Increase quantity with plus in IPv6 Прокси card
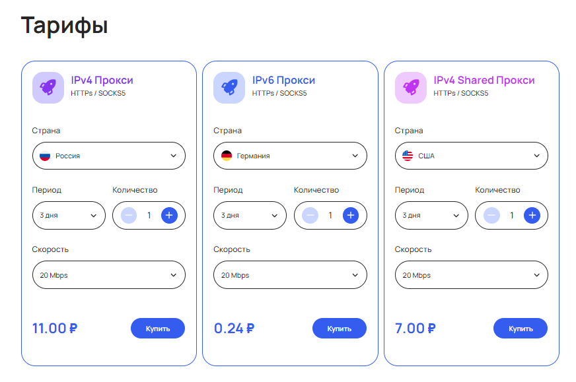576x382 pixels. 351,215
